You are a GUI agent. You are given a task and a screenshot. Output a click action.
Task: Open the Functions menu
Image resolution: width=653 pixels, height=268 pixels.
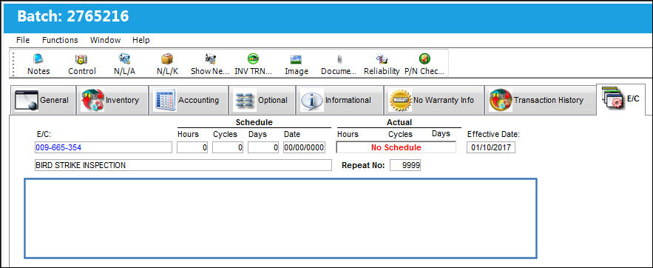pos(60,40)
